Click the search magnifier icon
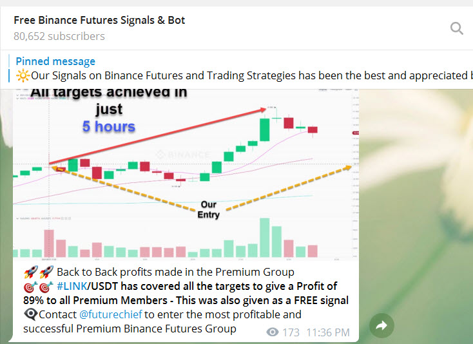The image size is (473, 344). pyautogui.click(x=456, y=28)
